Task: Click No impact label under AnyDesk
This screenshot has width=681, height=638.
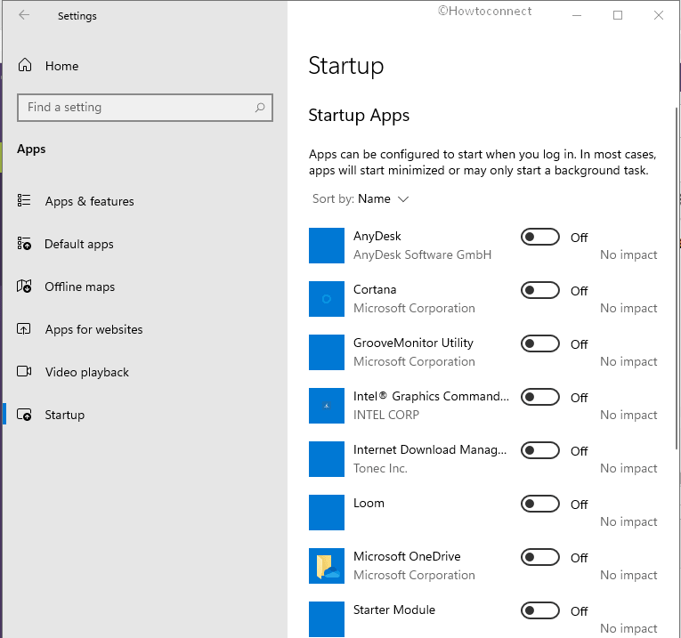Action: point(628,254)
